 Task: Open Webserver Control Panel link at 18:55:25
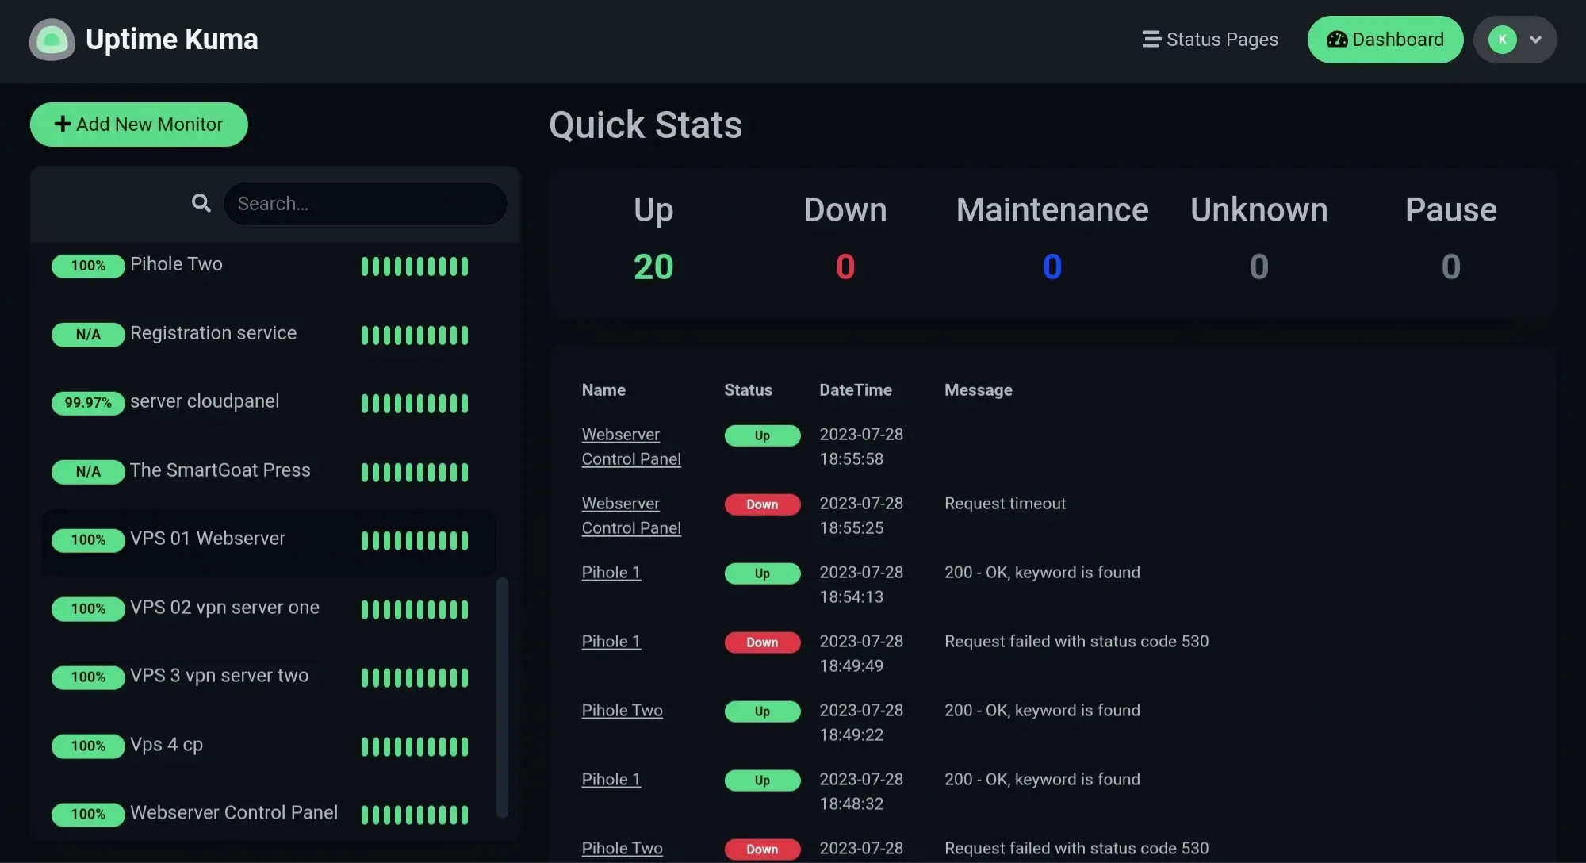[x=631, y=516]
